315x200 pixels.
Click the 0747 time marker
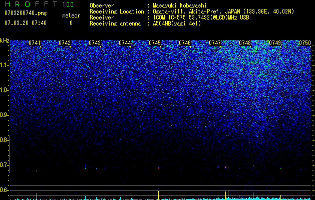[215, 43]
